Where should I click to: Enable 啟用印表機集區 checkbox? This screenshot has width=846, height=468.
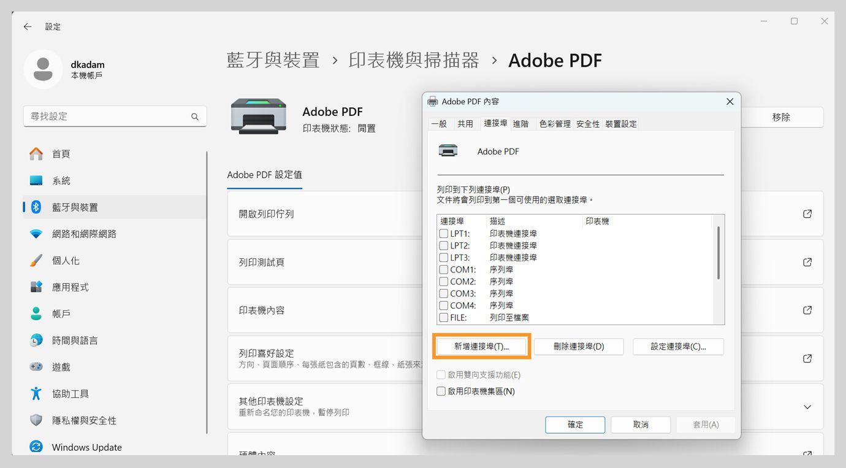click(440, 391)
